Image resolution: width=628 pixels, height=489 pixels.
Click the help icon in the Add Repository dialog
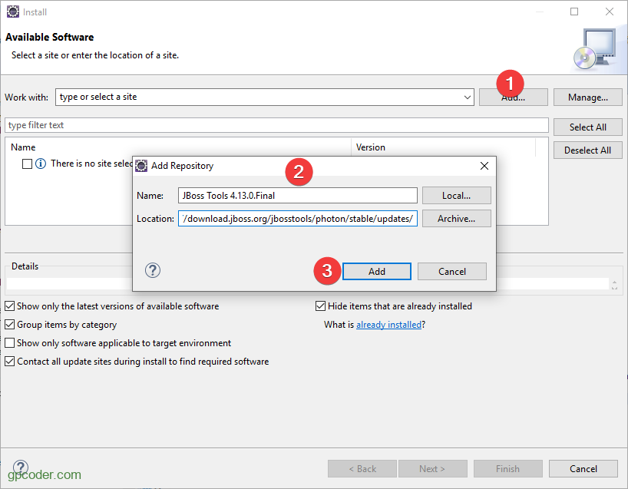click(152, 270)
